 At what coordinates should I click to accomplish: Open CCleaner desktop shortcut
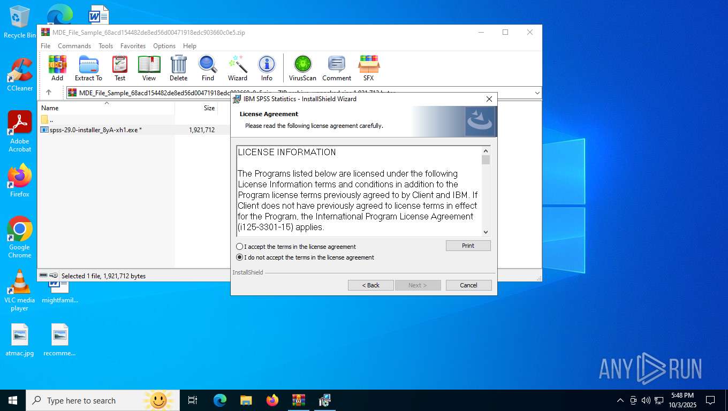[20, 75]
